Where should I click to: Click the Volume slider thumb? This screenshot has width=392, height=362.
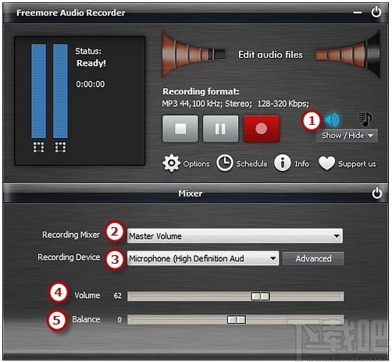pyautogui.click(x=260, y=296)
